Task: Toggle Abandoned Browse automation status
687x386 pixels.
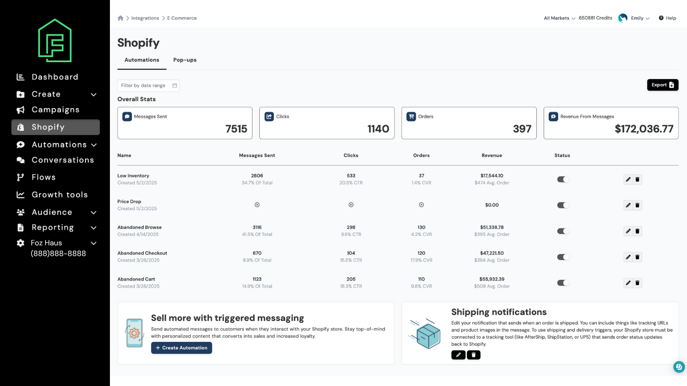Action: point(563,231)
